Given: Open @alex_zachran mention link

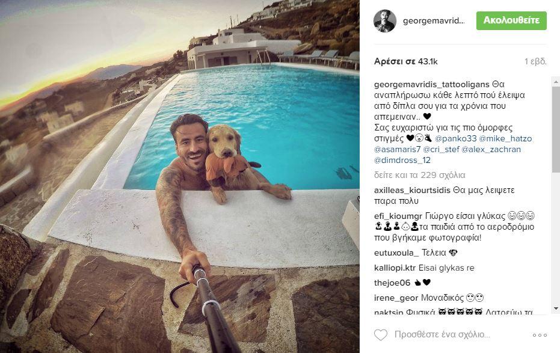Looking at the screenshot, I should 491,149.
